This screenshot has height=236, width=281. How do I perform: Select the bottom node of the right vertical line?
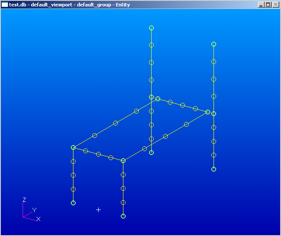(x=214, y=169)
